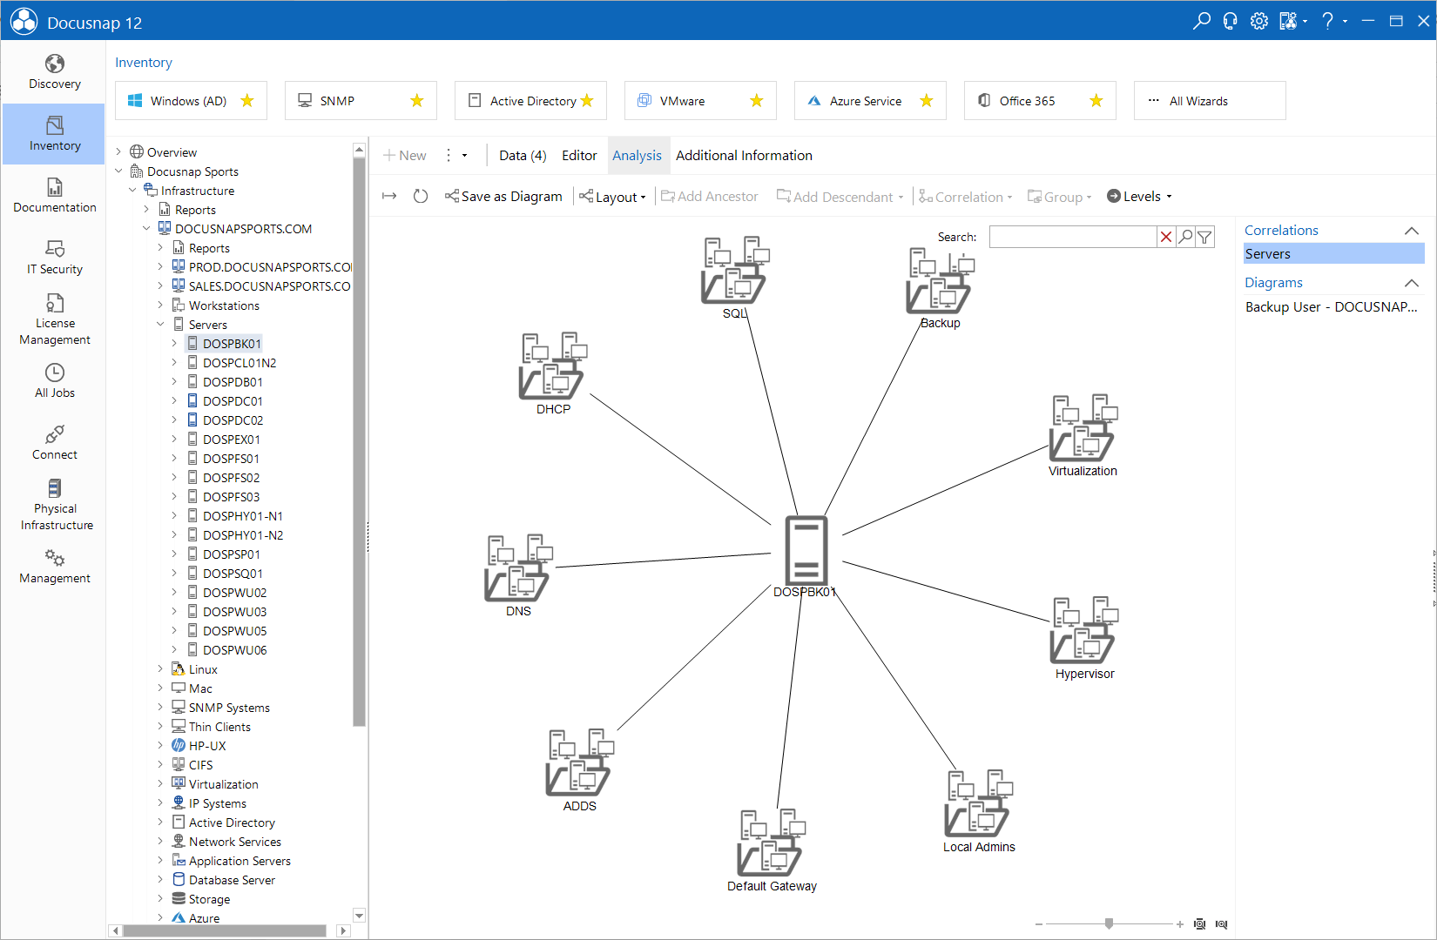Open Physical Infrastructure section
Image resolution: width=1437 pixels, height=940 pixels.
tap(54, 505)
